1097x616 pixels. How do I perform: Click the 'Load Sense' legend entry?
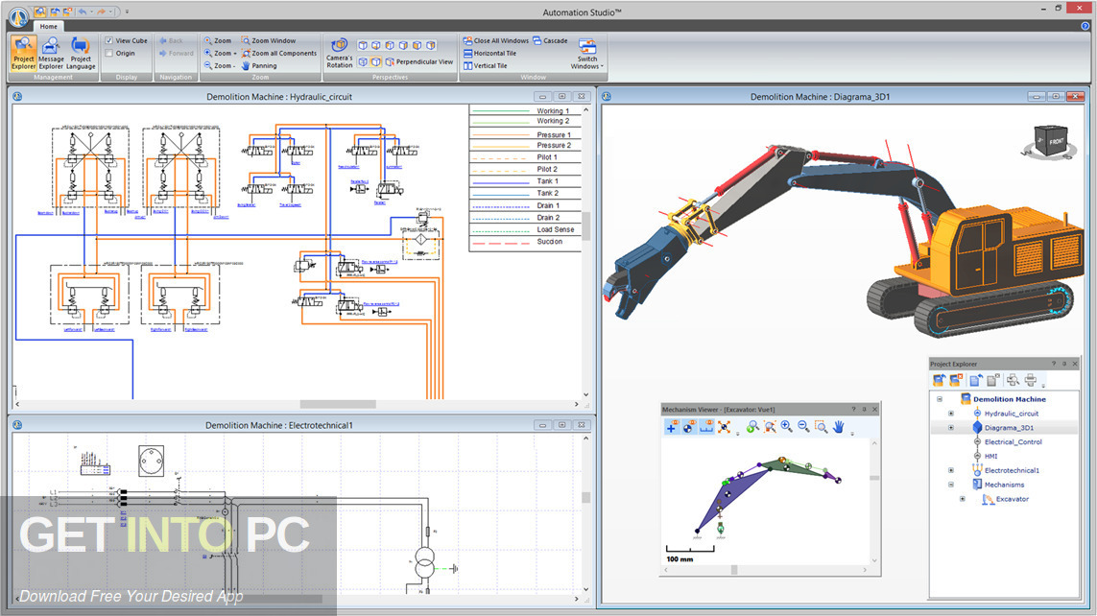coord(556,229)
